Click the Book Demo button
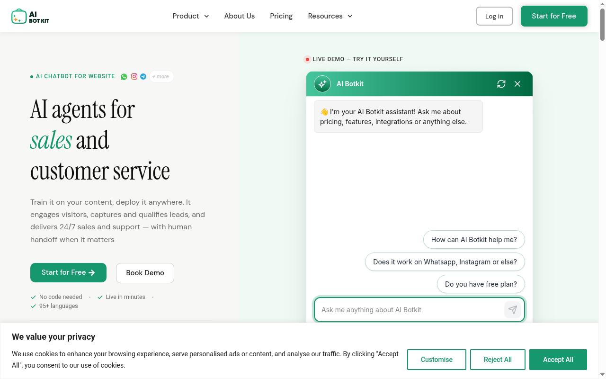Screen dimensions: 606x379 (145, 273)
